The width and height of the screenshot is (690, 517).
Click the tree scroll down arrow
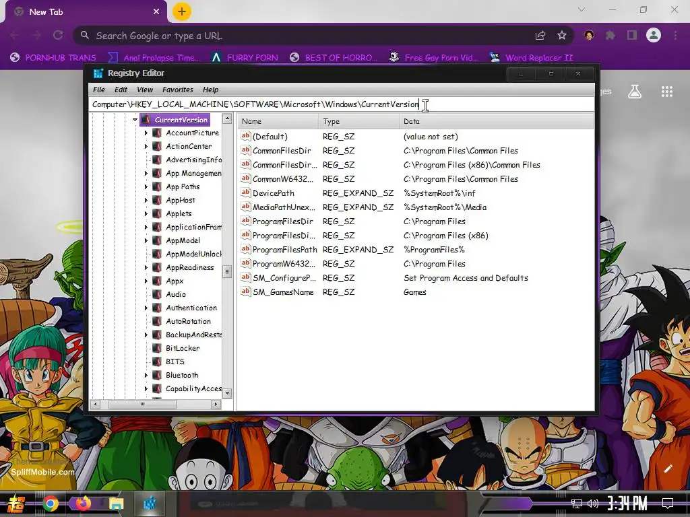[227, 393]
